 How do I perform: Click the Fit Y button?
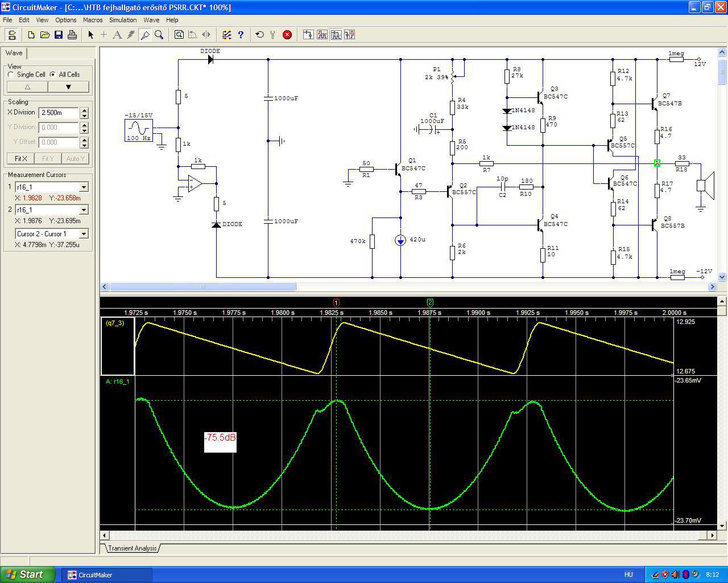(x=48, y=159)
